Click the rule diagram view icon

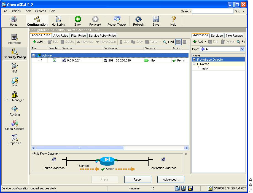(x=178, y=42)
